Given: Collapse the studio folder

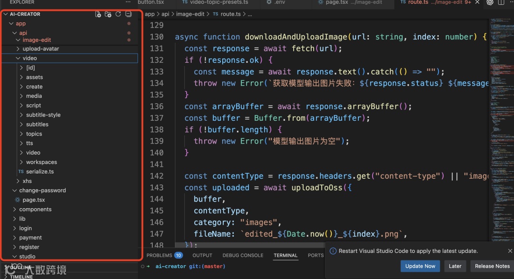Looking at the screenshot, I should tap(14, 256).
